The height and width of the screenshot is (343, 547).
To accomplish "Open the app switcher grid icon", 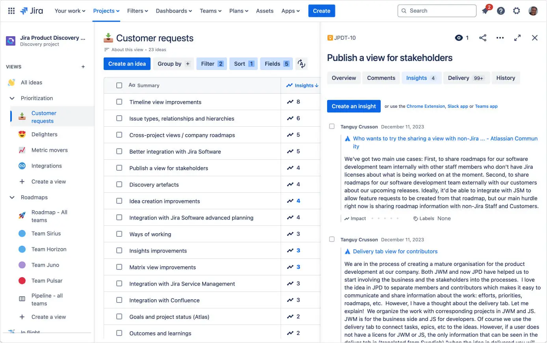I will point(11,11).
